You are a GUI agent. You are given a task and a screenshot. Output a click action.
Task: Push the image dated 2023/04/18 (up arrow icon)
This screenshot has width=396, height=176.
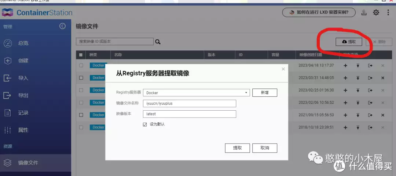tap(357, 66)
